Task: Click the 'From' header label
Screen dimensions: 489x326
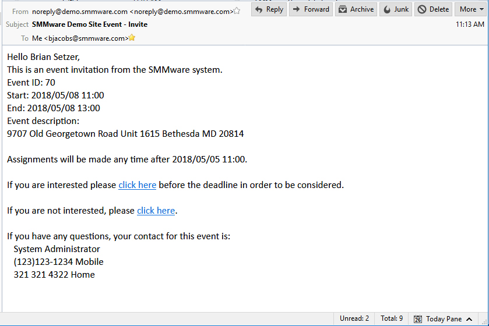Action: pos(20,12)
